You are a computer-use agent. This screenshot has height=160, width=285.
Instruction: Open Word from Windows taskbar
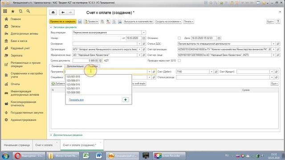[99, 156]
